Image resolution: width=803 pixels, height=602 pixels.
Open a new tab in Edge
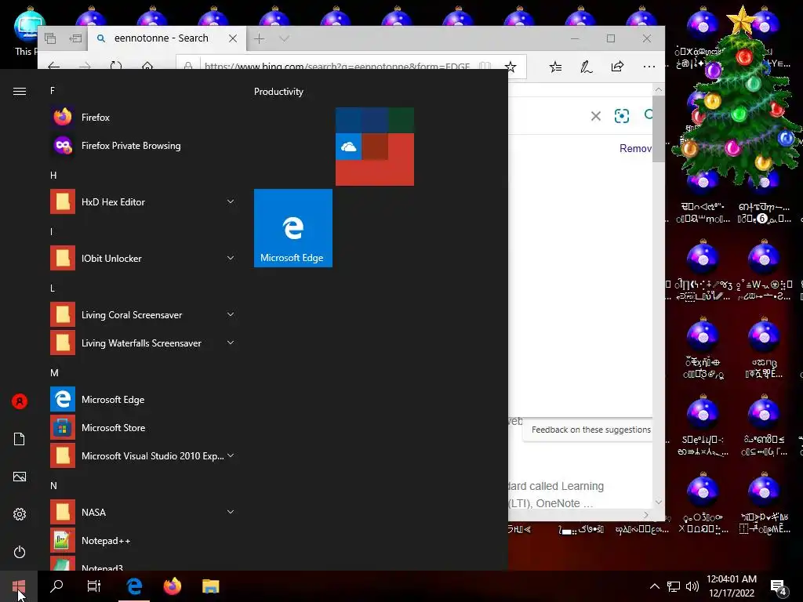[259, 38]
